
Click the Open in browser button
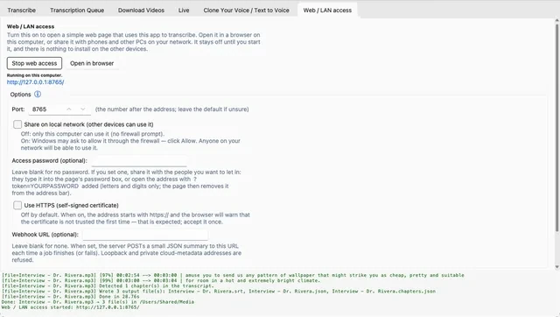pos(92,63)
